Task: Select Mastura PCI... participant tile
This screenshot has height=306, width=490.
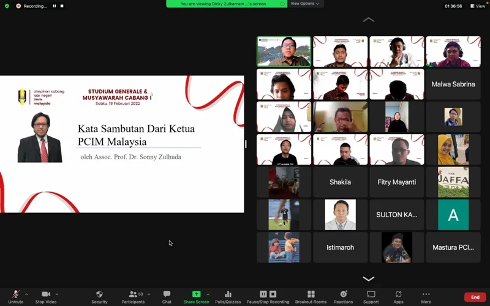Action: point(453,247)
